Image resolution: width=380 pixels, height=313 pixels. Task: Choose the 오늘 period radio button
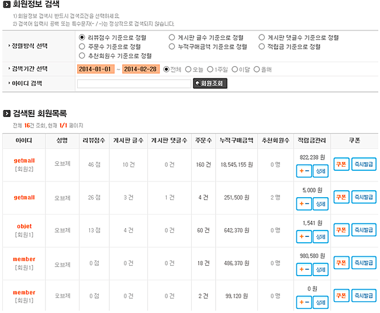188,69
